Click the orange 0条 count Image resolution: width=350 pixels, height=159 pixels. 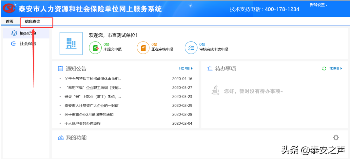(x=154, y=44)
